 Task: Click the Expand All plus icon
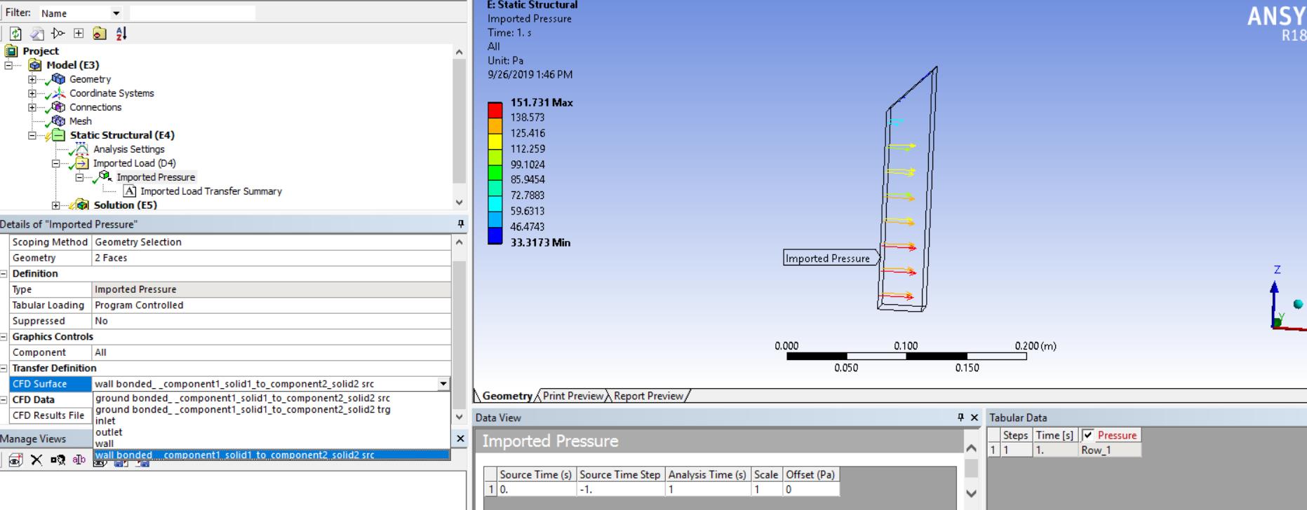click(x=79, y=33)
